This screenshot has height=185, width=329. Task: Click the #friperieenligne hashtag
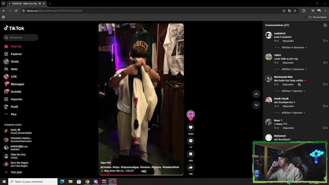130,167
